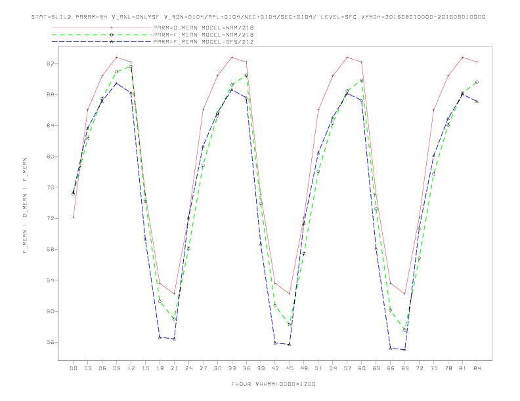The height and width of the screenshot is (401, 520).
Task: Click x-axis tick label 09
Action: [116, 368]
